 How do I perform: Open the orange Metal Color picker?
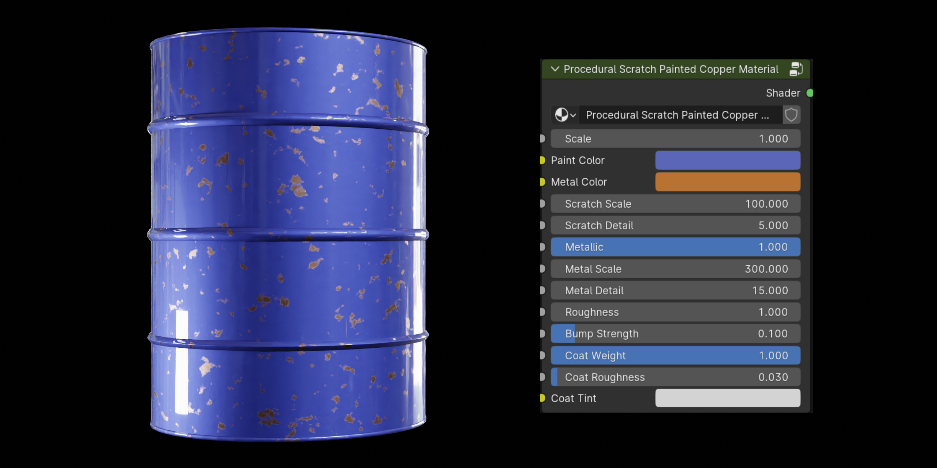(727, 182)
